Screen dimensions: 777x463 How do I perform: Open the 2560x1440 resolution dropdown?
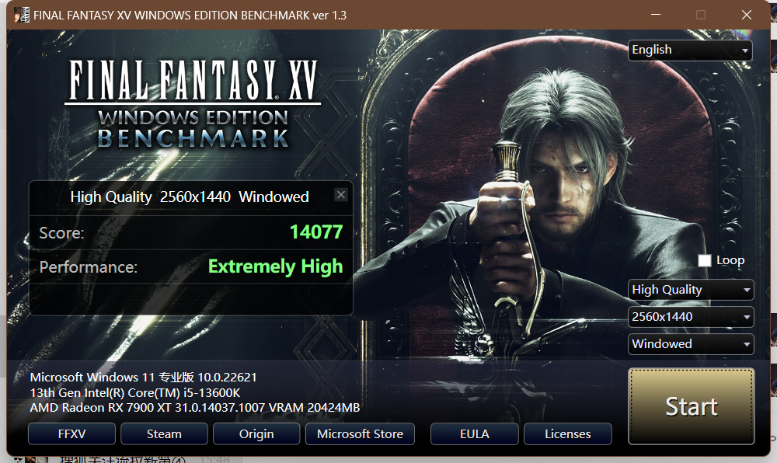coord(691,317)
